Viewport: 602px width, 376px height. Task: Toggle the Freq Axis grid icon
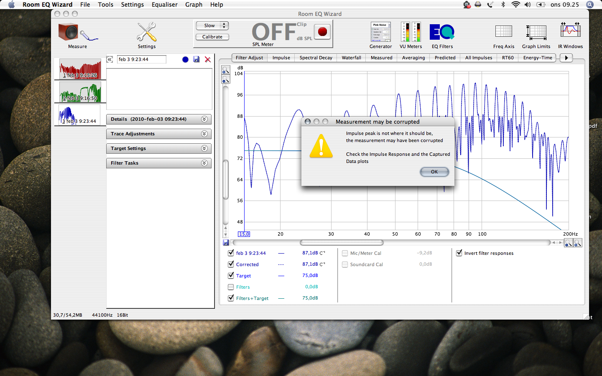click(504, 32)
